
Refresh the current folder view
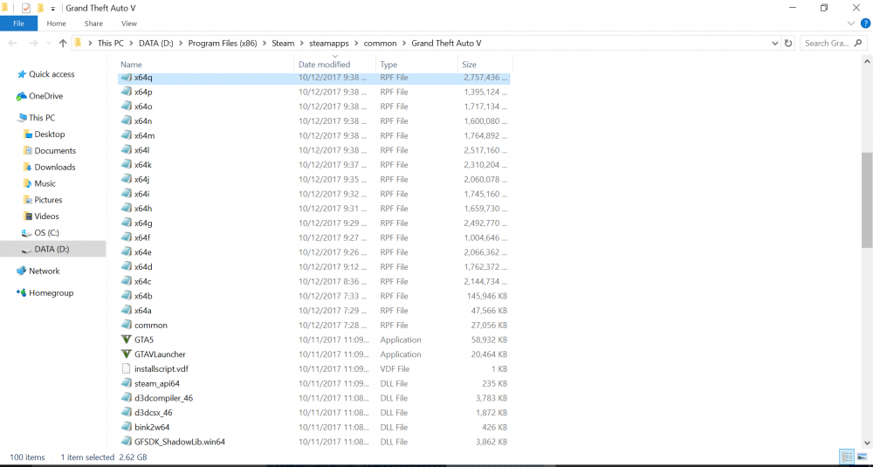(788, 44)
